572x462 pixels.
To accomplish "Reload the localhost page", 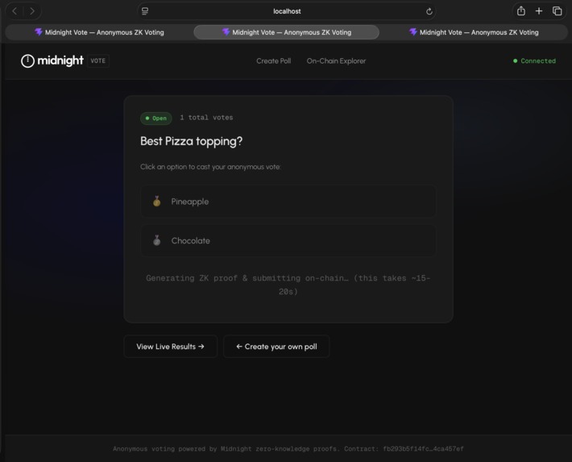I will (x=429, y=11).
